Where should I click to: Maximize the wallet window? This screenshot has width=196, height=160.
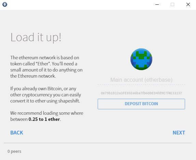(x=172, y=5)
